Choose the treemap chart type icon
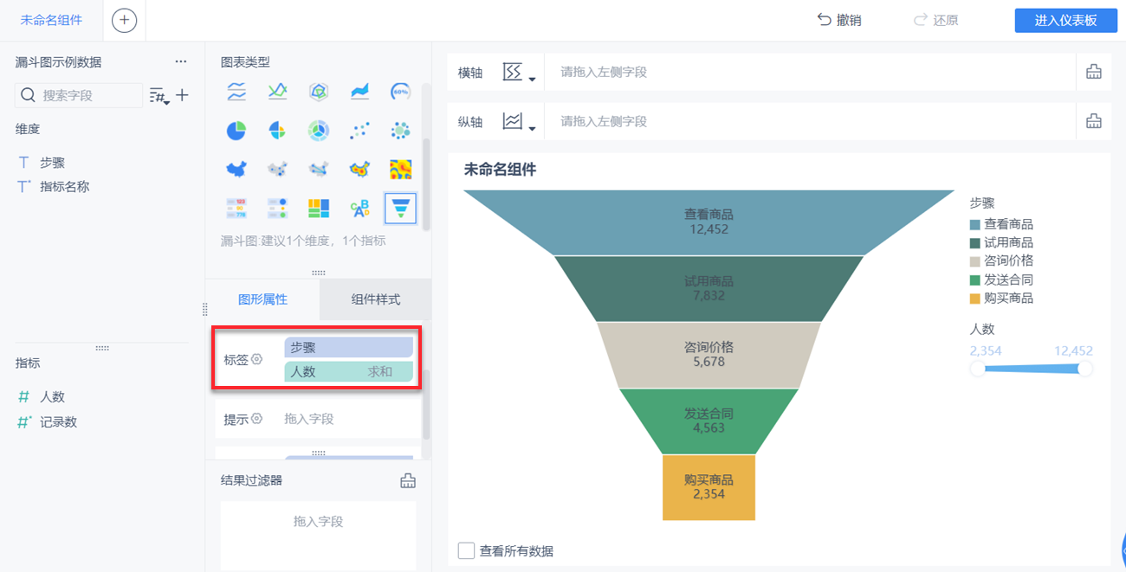 click(319, 208)
